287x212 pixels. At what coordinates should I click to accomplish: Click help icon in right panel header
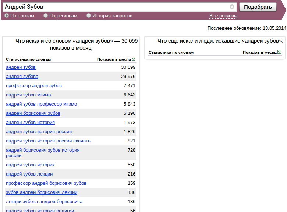click(x=279, y=52)
